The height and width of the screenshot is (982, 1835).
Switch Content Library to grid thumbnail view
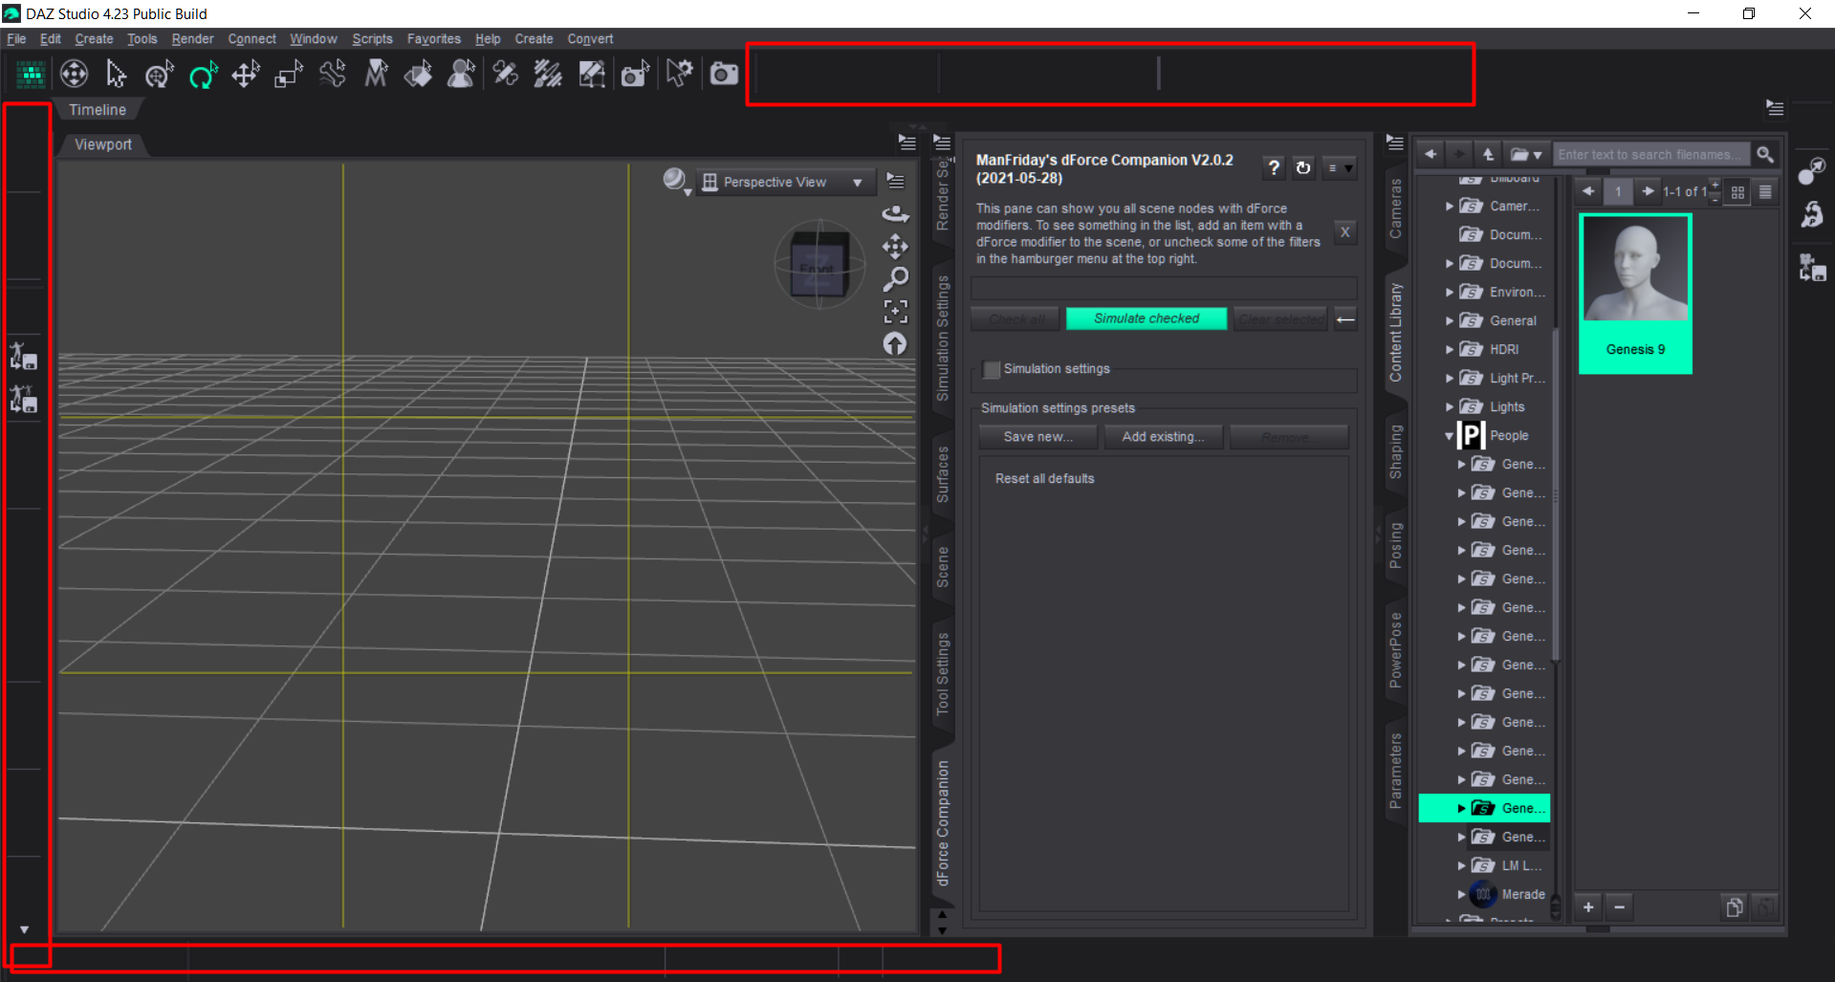pos(1737,191)
